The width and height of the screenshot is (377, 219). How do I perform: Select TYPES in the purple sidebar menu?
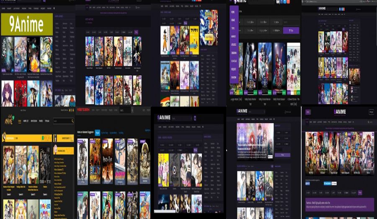click(233, 28)
